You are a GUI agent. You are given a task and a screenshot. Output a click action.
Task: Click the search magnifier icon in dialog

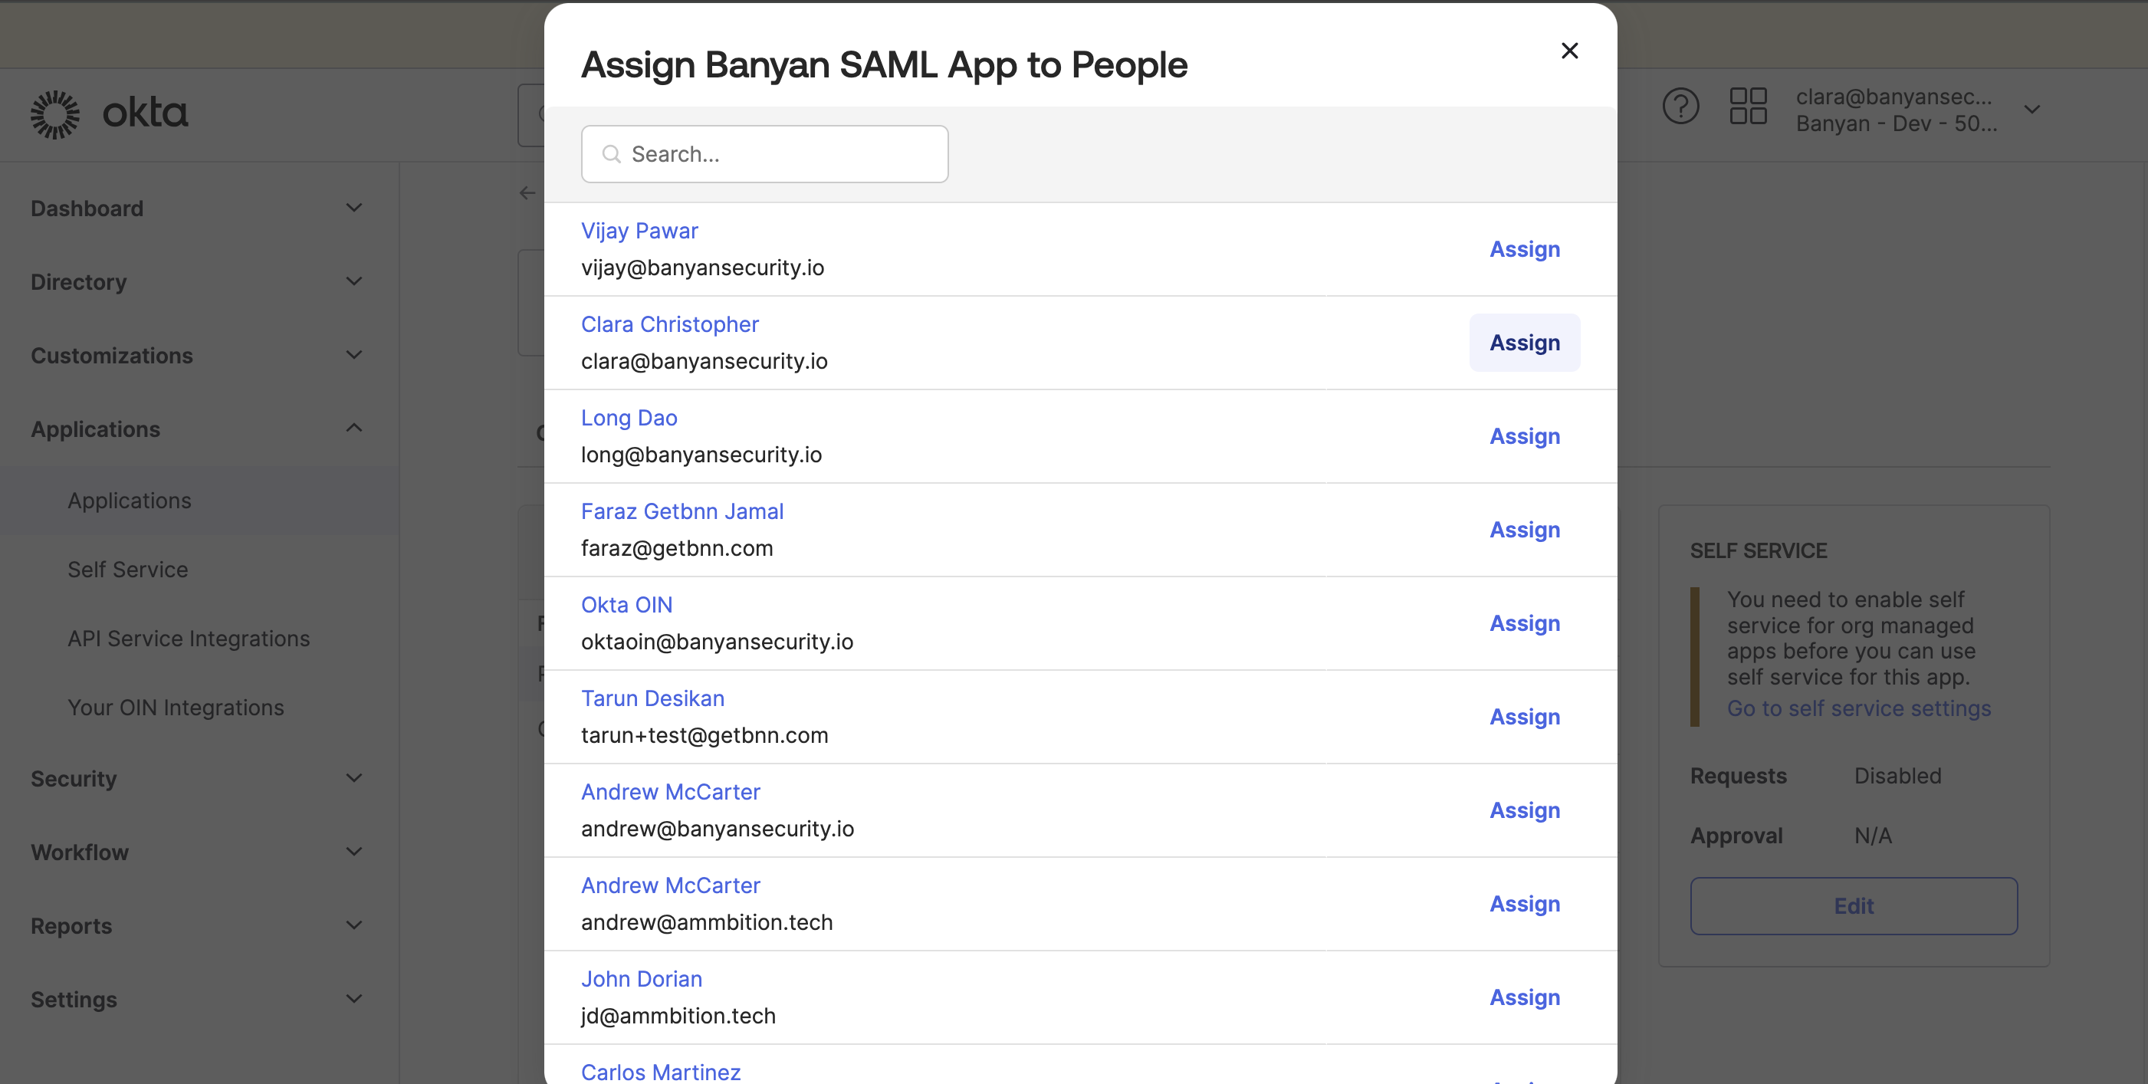[611, 154]
